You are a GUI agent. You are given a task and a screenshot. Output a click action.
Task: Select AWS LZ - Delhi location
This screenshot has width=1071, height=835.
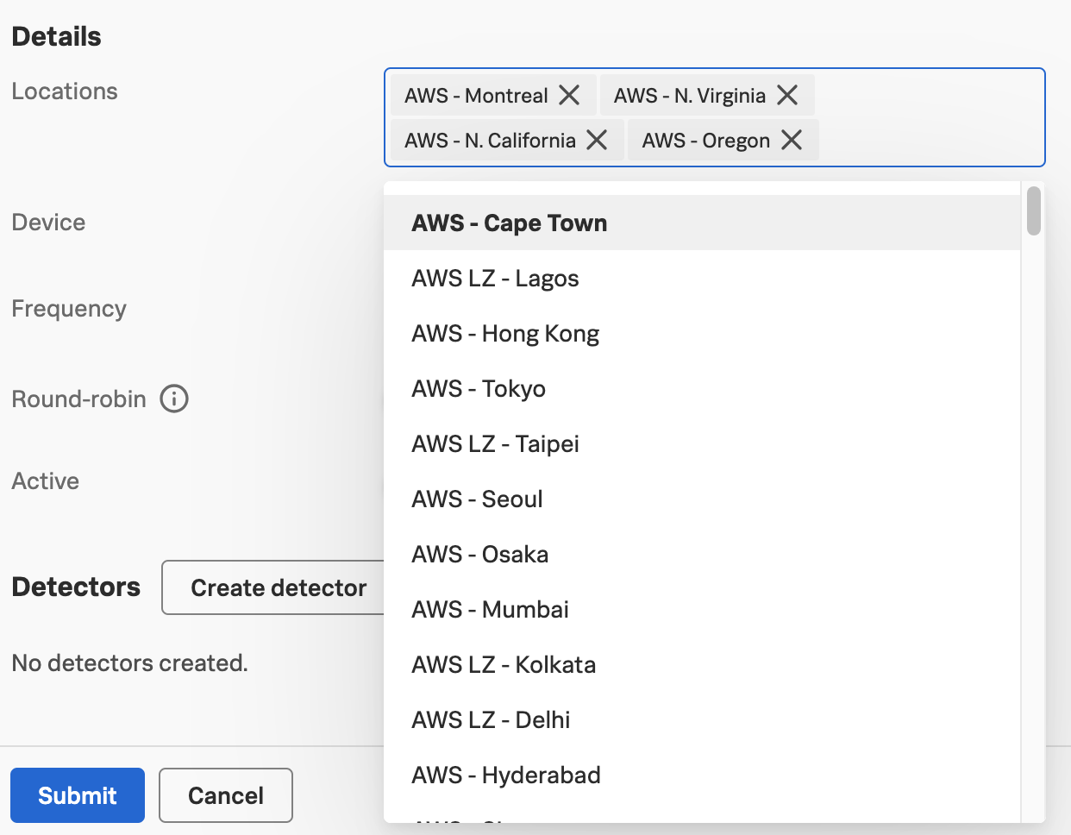click(491, 719)
